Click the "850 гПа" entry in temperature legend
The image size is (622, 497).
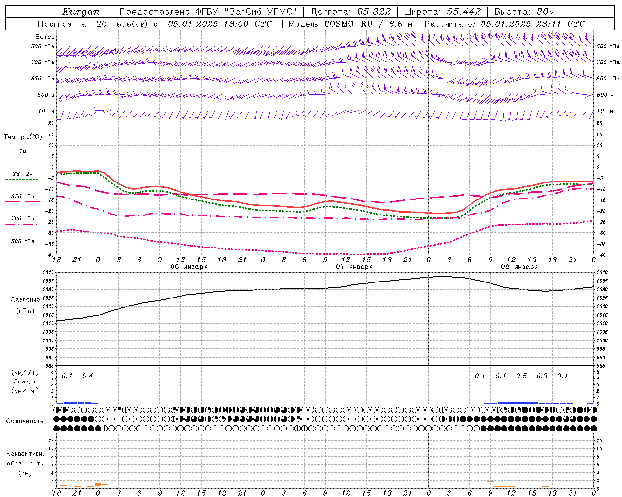(x=23, y=197)
